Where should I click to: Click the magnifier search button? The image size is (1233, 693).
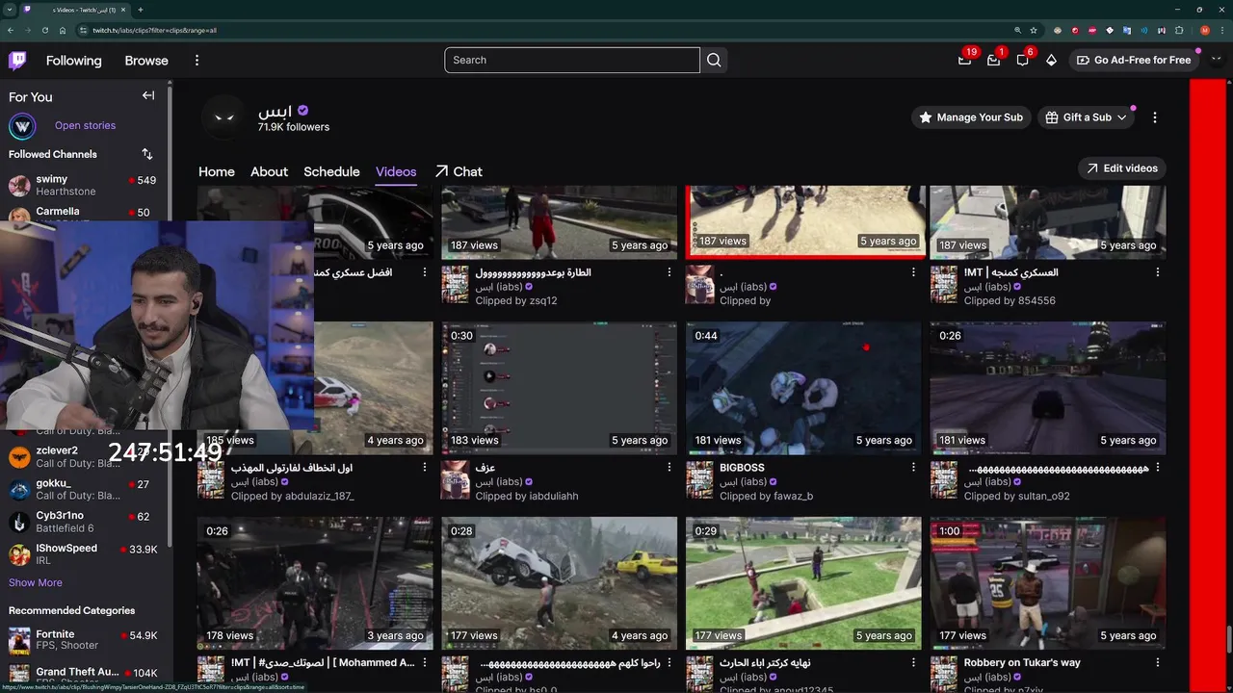pyautogui.click(x=714, y=60)
